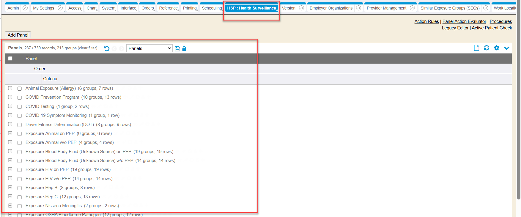Screen dimensions: 521x217
Task: Open the Reference tab
Action: (x=168, y=8)
